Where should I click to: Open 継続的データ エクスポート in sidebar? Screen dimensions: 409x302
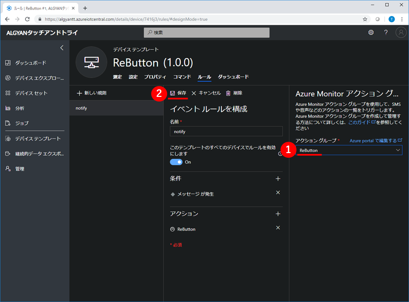(35, 154)
